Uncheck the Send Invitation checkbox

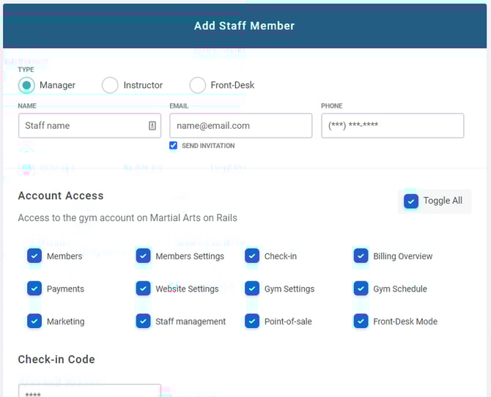coord(174,146)
